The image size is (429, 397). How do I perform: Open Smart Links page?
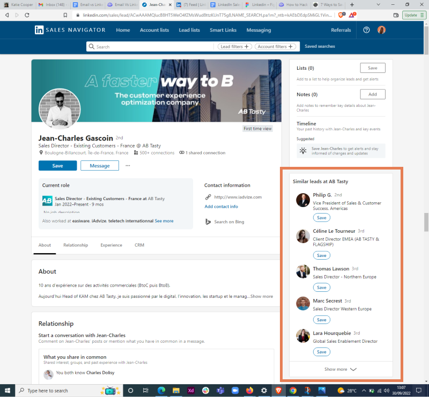223,30
